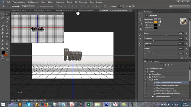Open the Фильтр menu
The width and height of the screenshot is (191, 107).
(70, 2)
